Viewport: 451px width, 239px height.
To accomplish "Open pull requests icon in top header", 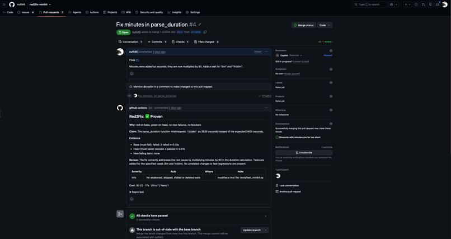I will [x=423, y=4].
